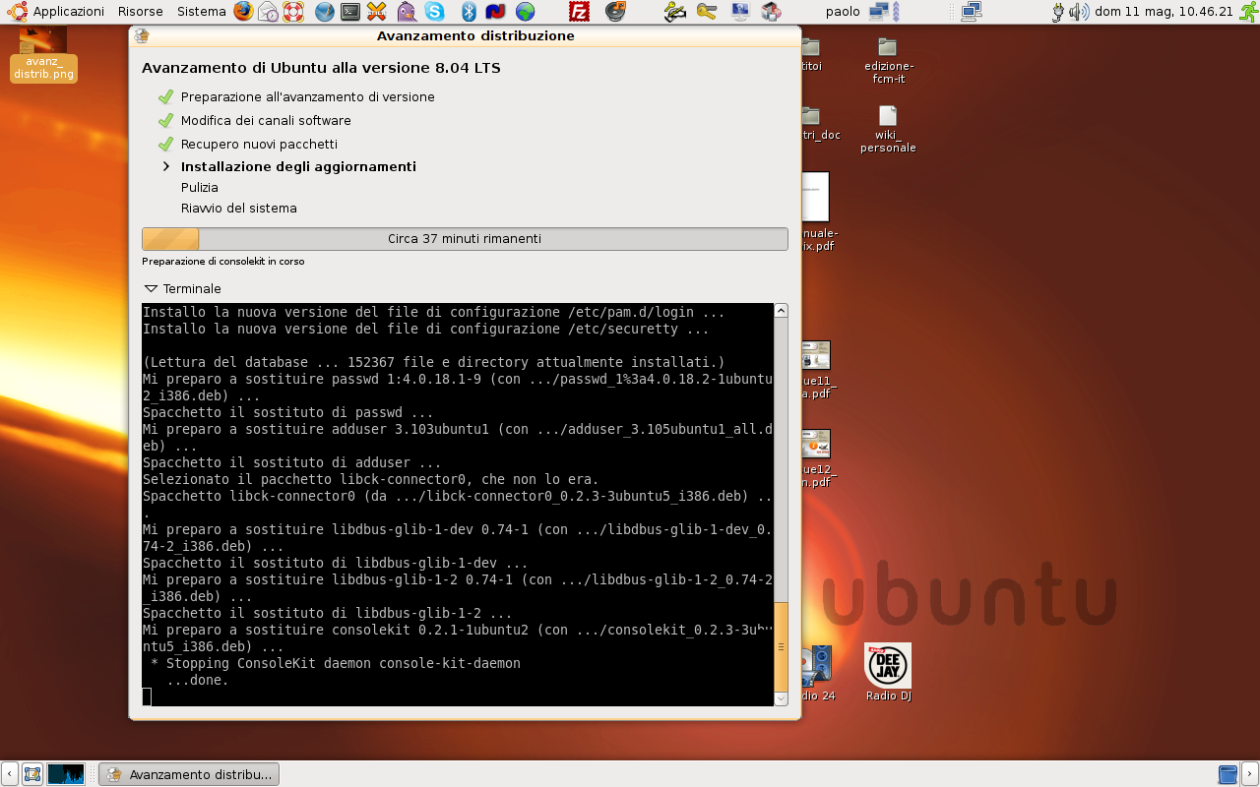The height and width of the screenshot is (787, 1260).
Task: Click the red-and-blue wave launcher icon
Action: point(495,12)
